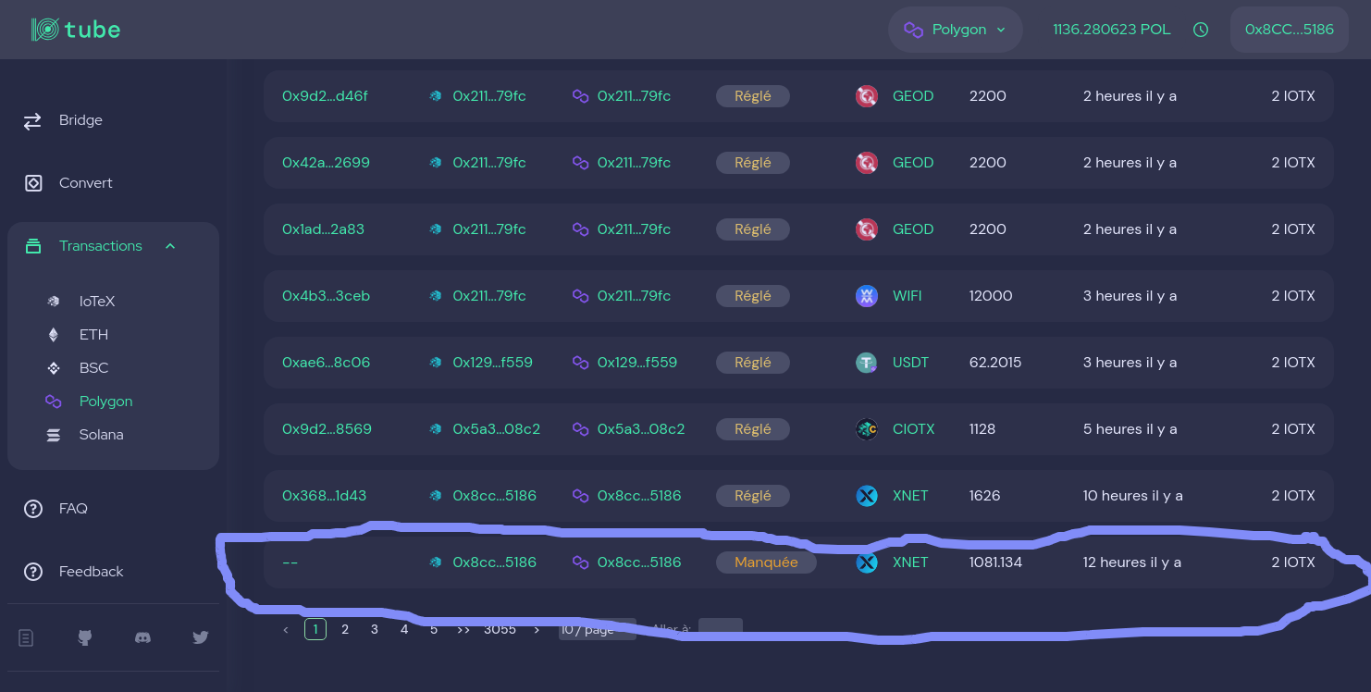Click the WIFI token icon
This screenshot has height=692, width=1371.
pos(867,296)
